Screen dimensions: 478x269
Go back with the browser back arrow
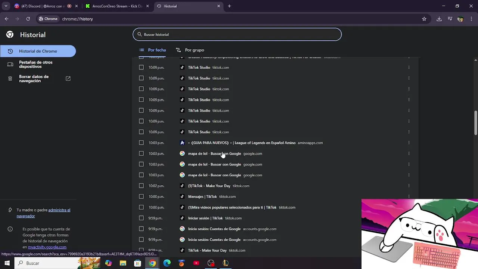pos(7,19)
